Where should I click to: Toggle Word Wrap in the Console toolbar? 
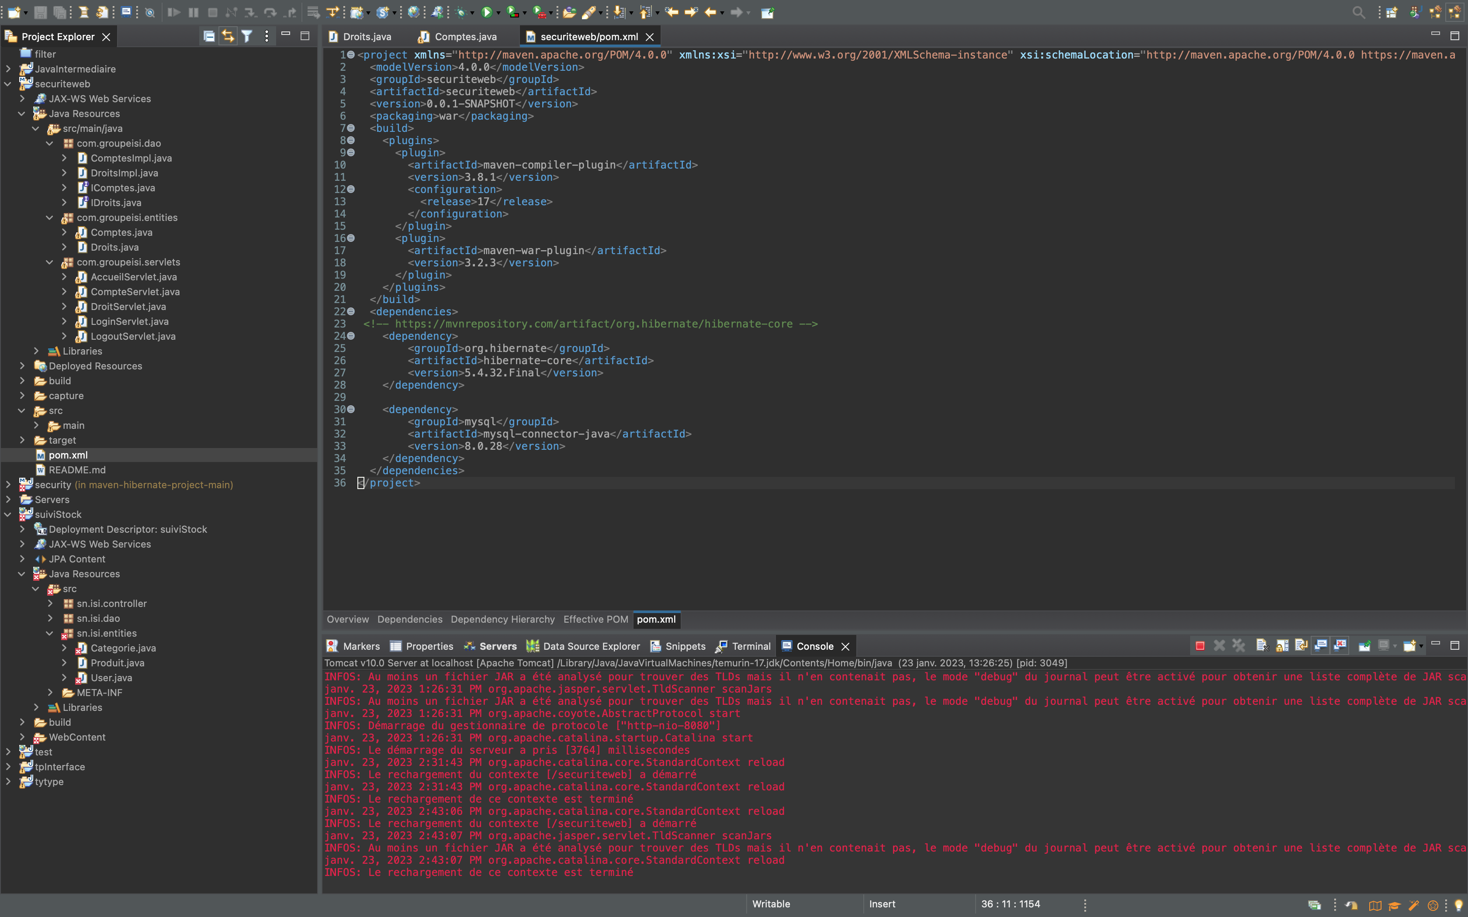point(1301,646)
